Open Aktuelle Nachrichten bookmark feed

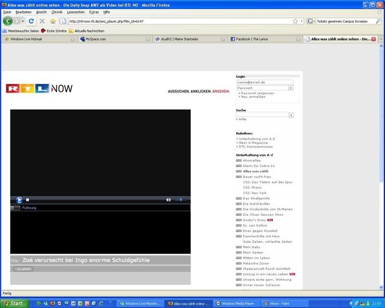click(87, 31)
